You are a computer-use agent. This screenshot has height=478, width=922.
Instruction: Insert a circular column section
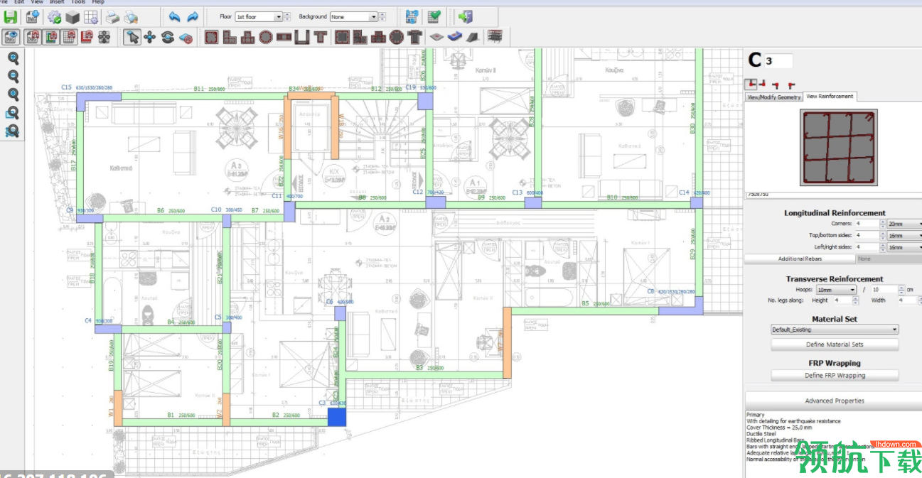(x=266, y=37)
